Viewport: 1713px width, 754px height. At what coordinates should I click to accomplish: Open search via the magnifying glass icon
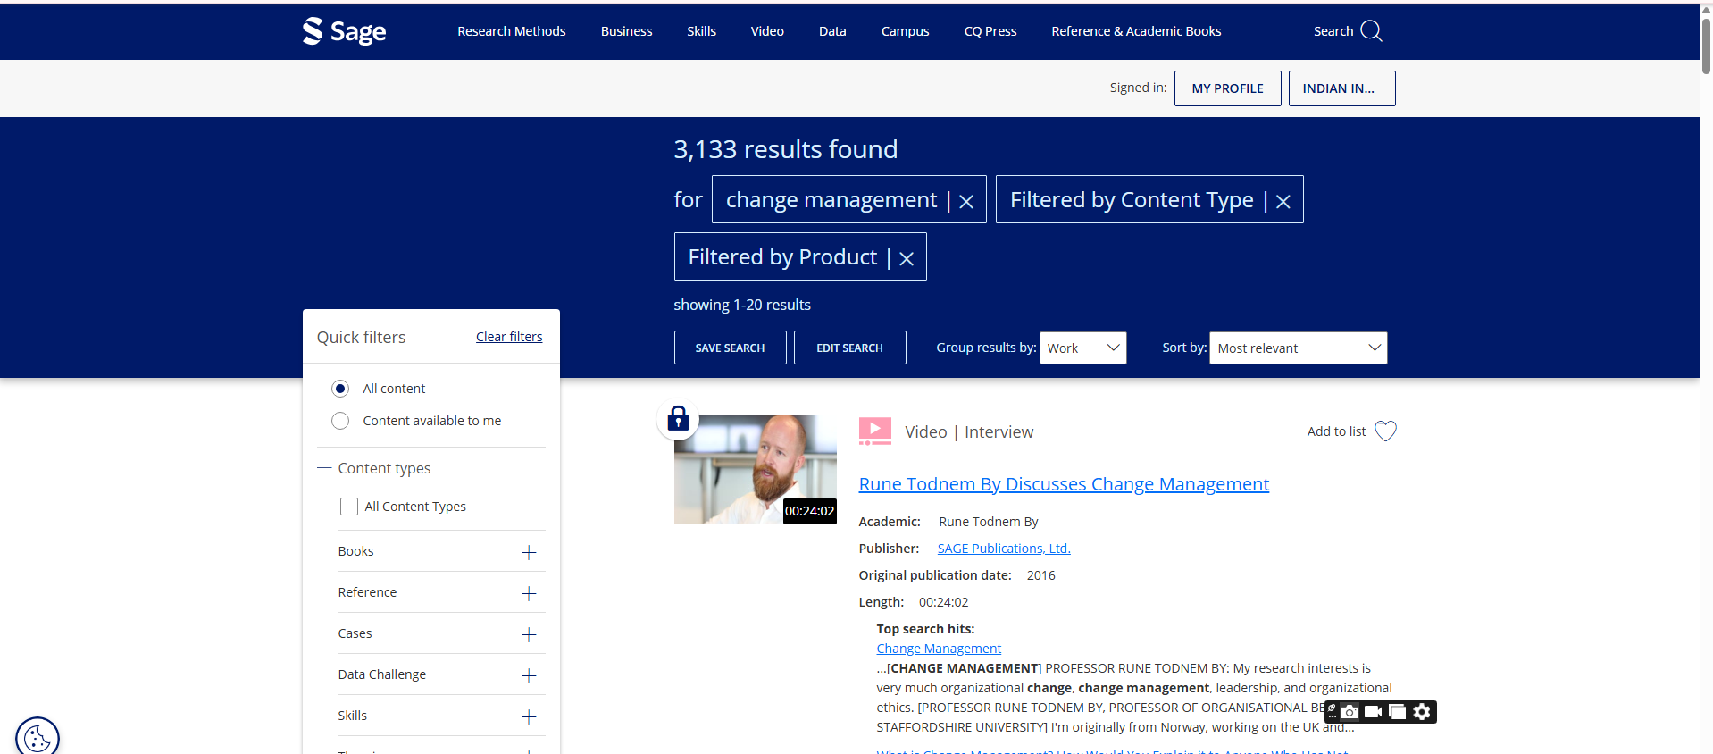(x=1371, y=31)
